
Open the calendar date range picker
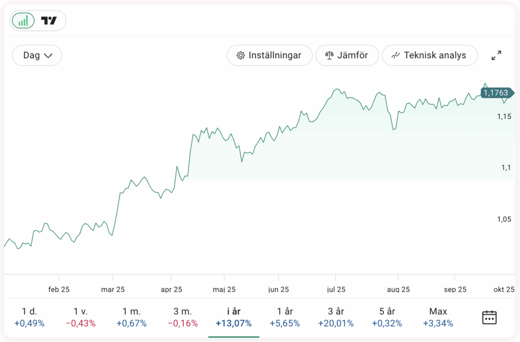tap(489, 318)
